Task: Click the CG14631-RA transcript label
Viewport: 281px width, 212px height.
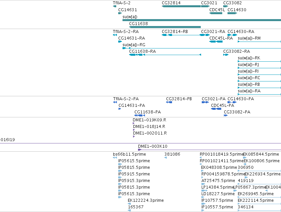Action: 131,38
